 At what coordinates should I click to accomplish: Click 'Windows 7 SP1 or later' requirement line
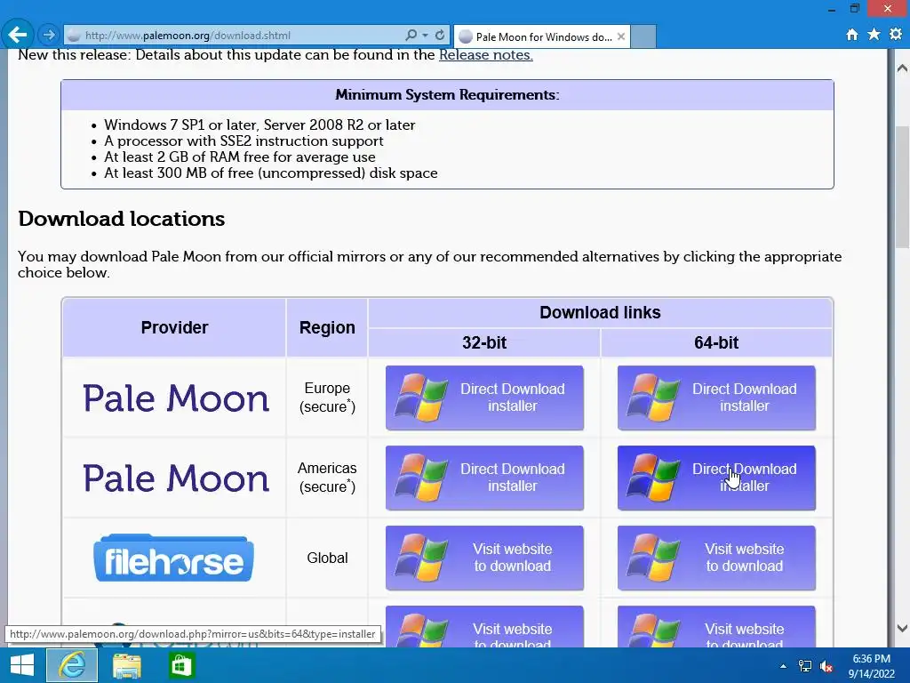point(259,125)
